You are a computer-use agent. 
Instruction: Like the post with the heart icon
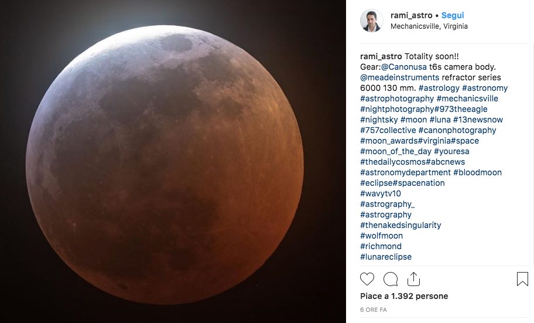pos(367,279)
